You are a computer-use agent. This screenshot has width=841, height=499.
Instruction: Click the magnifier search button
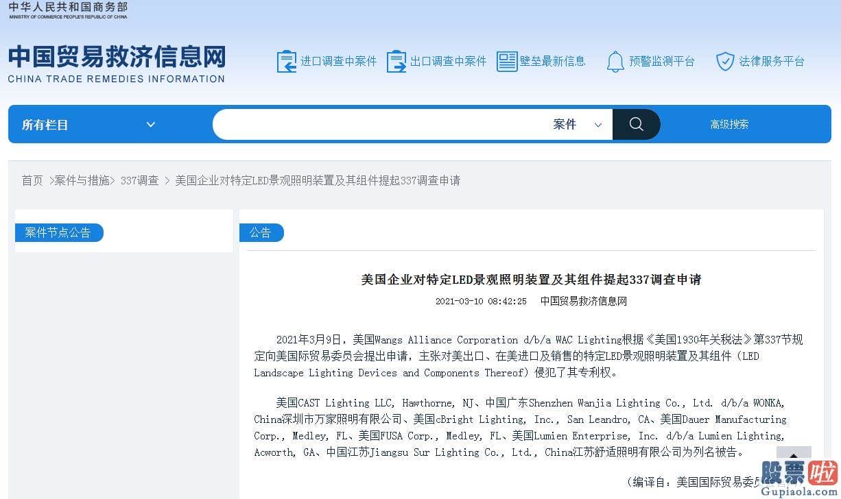click(636, 124)
